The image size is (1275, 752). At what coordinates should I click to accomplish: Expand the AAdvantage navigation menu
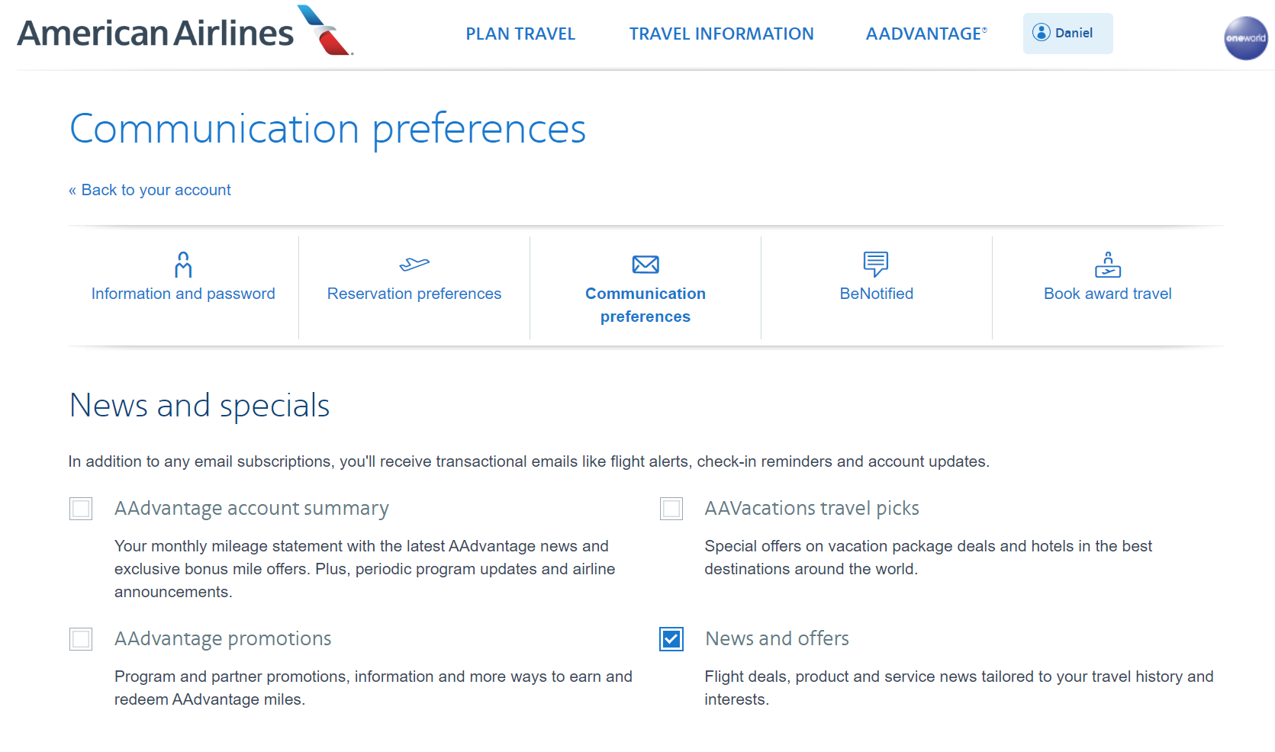pos(926,34)
